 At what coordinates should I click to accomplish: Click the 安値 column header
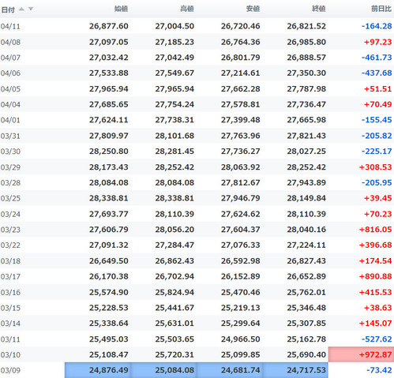pos(253,9)
